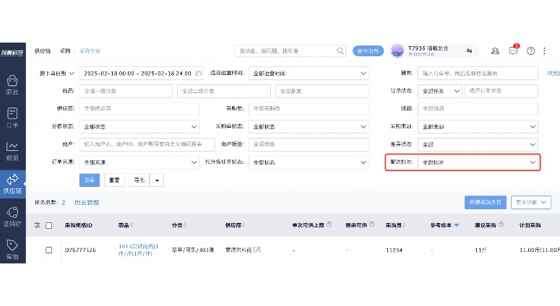Image resolution: width=560 pixels, height=306 pixels.
Task: Open the 分拣状态 dropdown
Action: (x=139, y=126)
